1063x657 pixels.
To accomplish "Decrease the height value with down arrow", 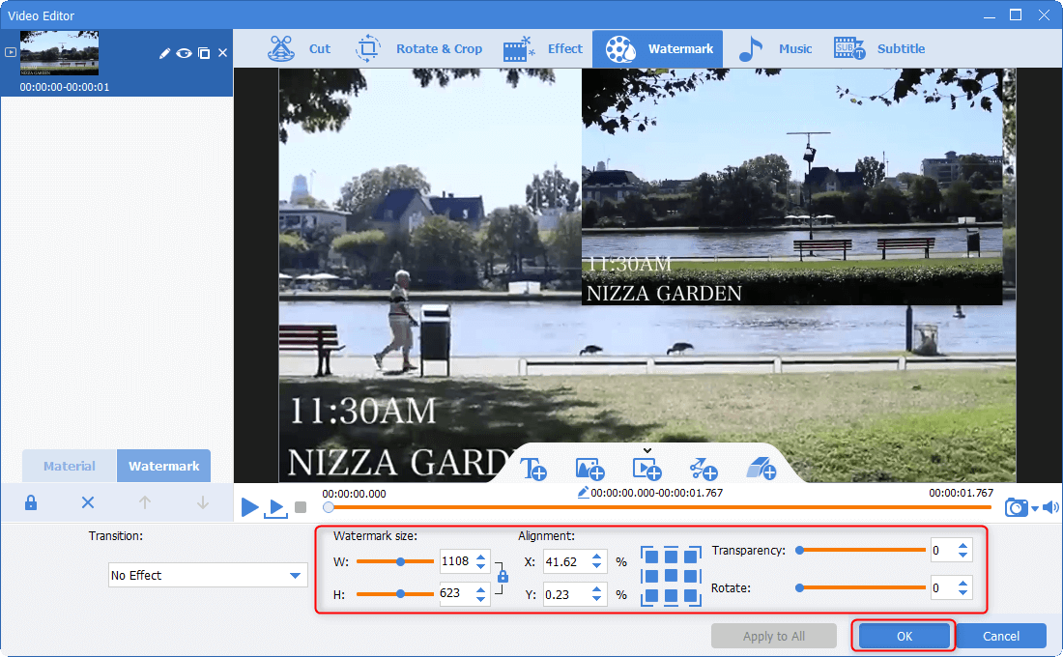I will click(x=480, y=599).
